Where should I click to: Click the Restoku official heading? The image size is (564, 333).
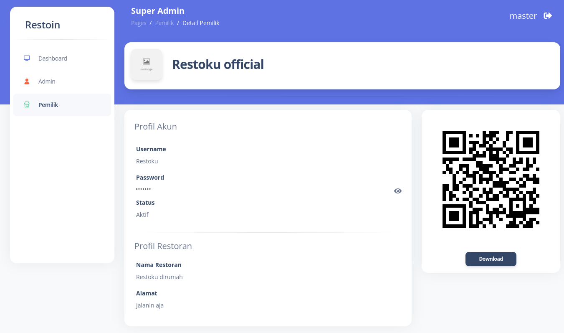(x=218, y=64)
